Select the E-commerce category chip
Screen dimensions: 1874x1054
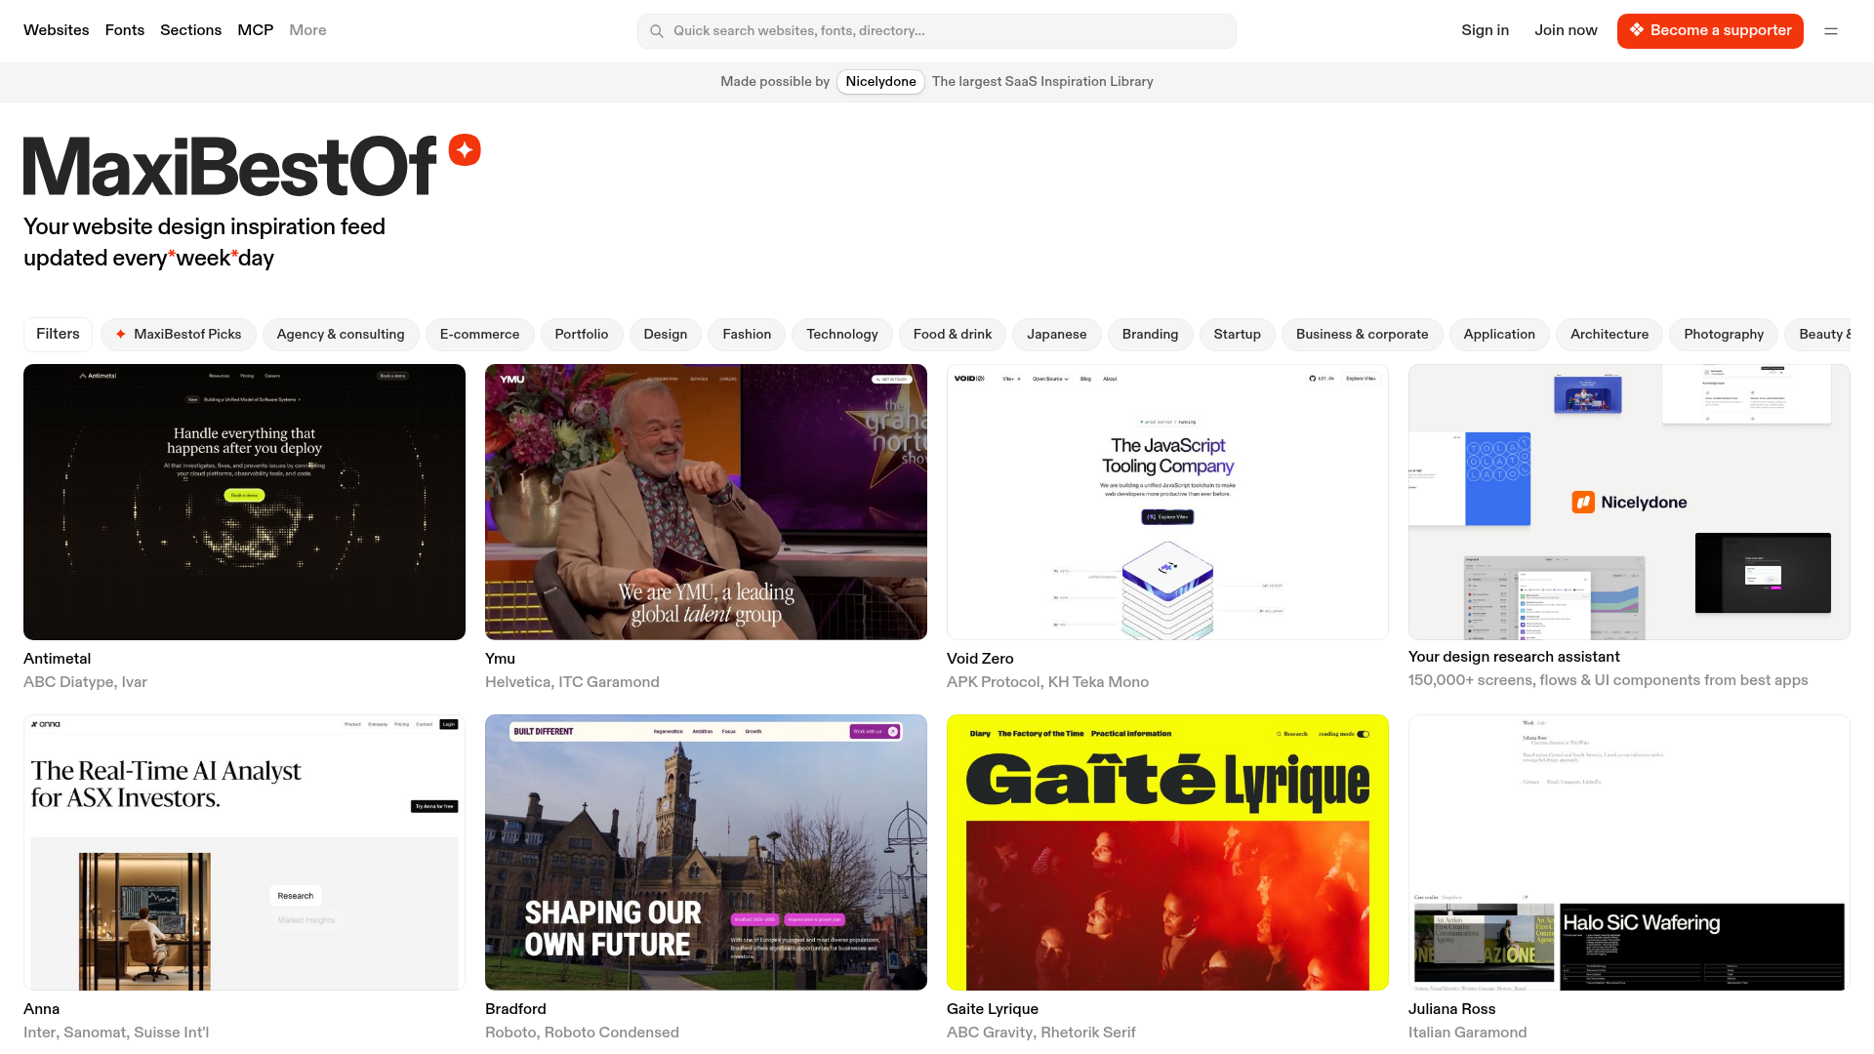[479, 334]
